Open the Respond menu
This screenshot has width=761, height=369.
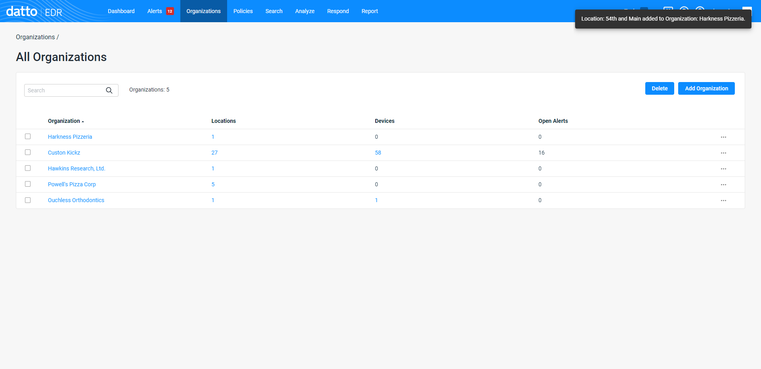tap(338, 11)
